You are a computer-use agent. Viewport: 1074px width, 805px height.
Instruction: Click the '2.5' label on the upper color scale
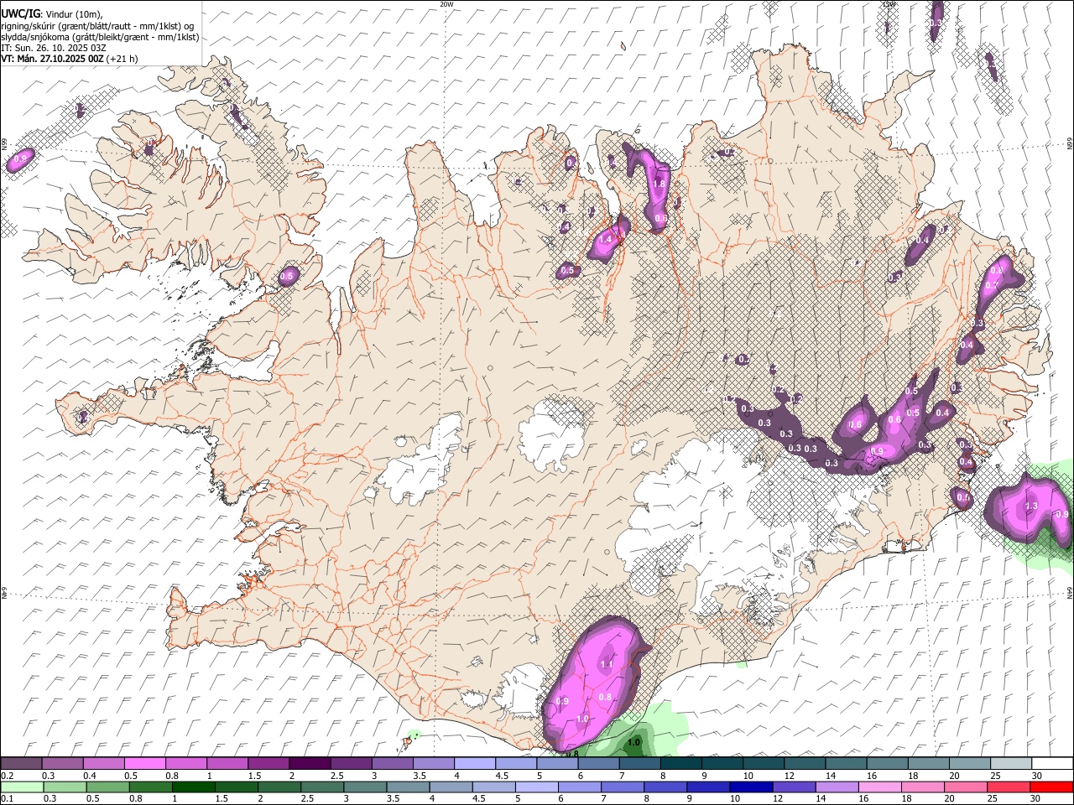tap(338, 776)
